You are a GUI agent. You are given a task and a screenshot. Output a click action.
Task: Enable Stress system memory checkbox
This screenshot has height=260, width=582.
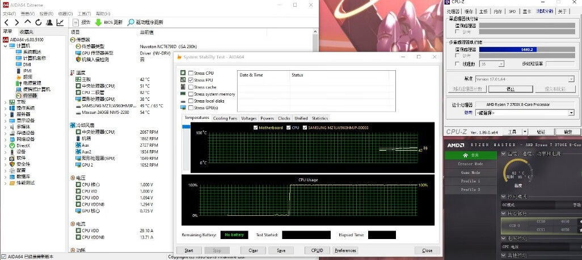[191, 94]
